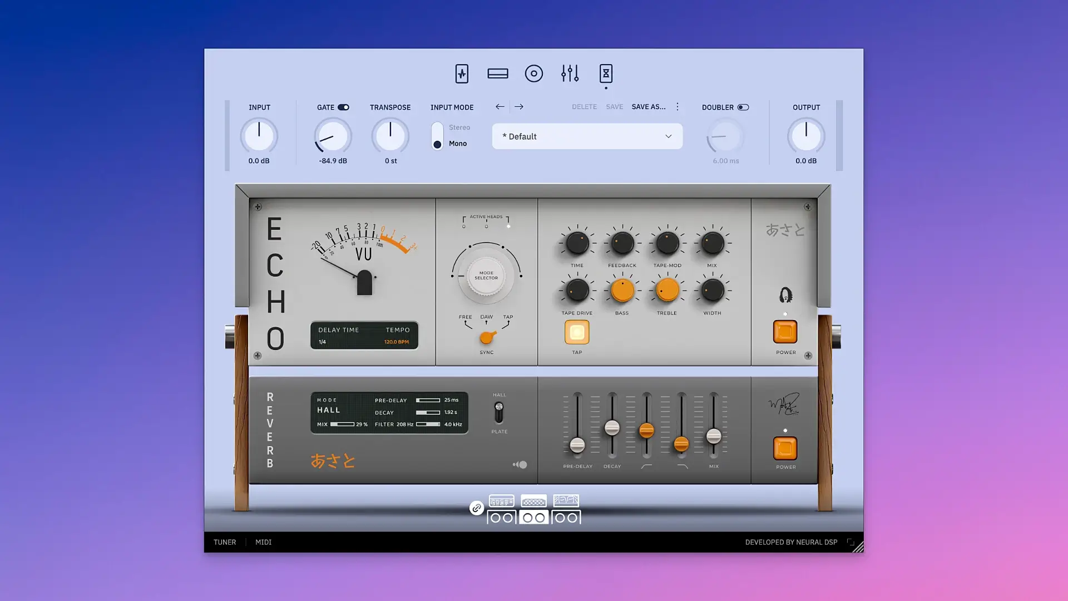This screenshot has height=601, width=1068.
Task: Toggle the GATE switch
Action: click(x=343, y=107)
